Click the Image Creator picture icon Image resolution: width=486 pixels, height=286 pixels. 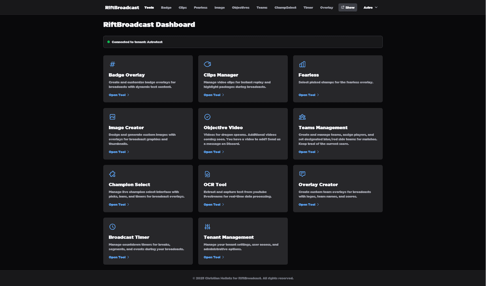112,117
